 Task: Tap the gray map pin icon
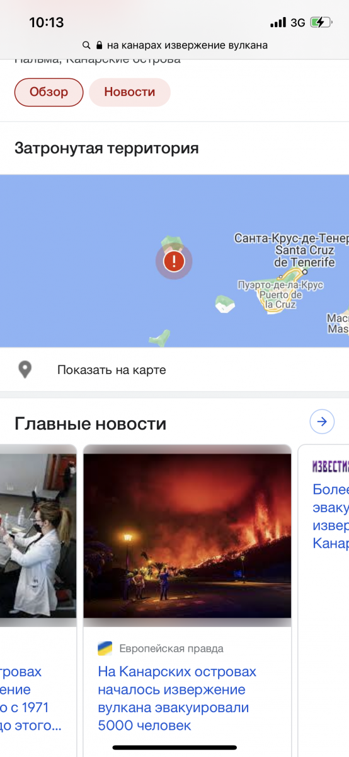(x=25, y=370)
